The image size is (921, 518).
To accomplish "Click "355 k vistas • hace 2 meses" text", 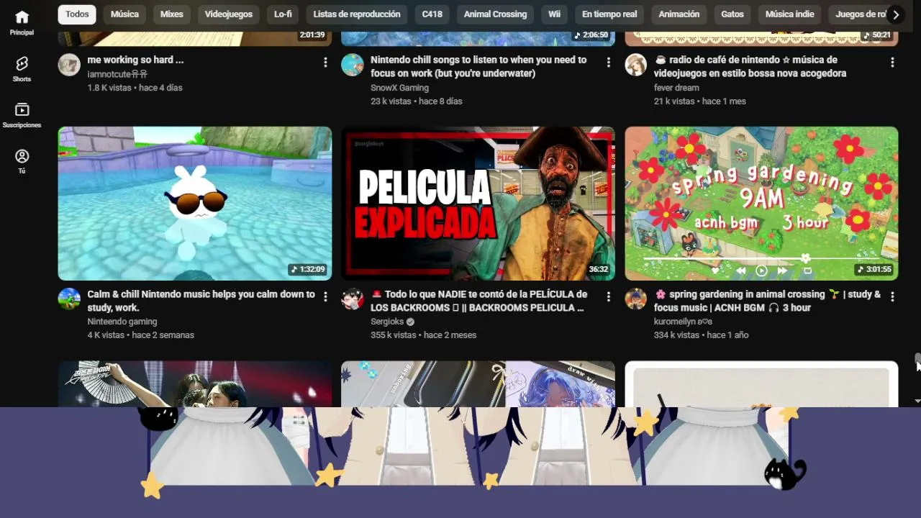I will [424, 335].
